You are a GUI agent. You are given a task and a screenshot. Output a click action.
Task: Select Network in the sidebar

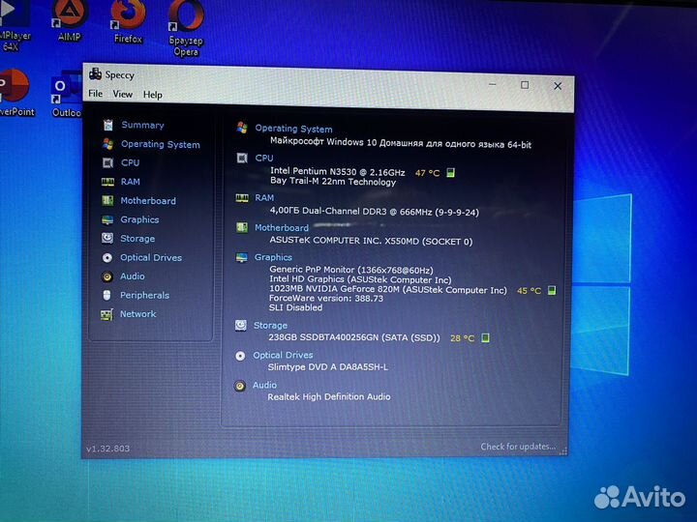[x=137, y=314]
